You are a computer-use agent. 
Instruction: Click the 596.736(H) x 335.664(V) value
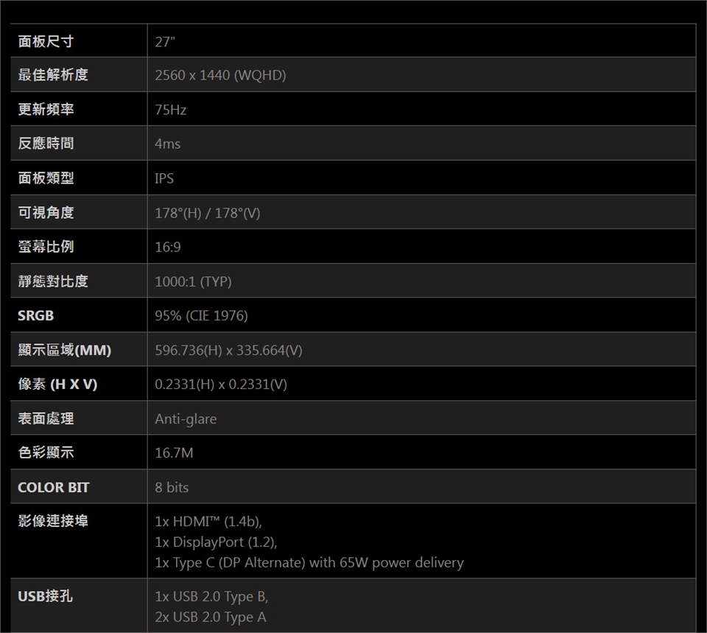[228, 350]
